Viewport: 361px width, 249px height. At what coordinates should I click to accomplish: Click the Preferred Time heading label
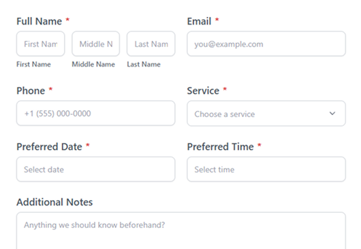pos(220,147)
